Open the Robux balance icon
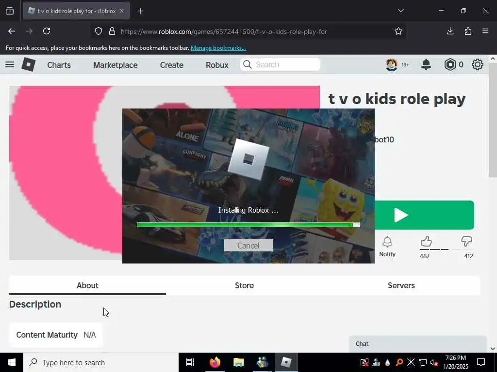This screenshot has height=372, width=497. pyautogui.click(x=450, y=64)
